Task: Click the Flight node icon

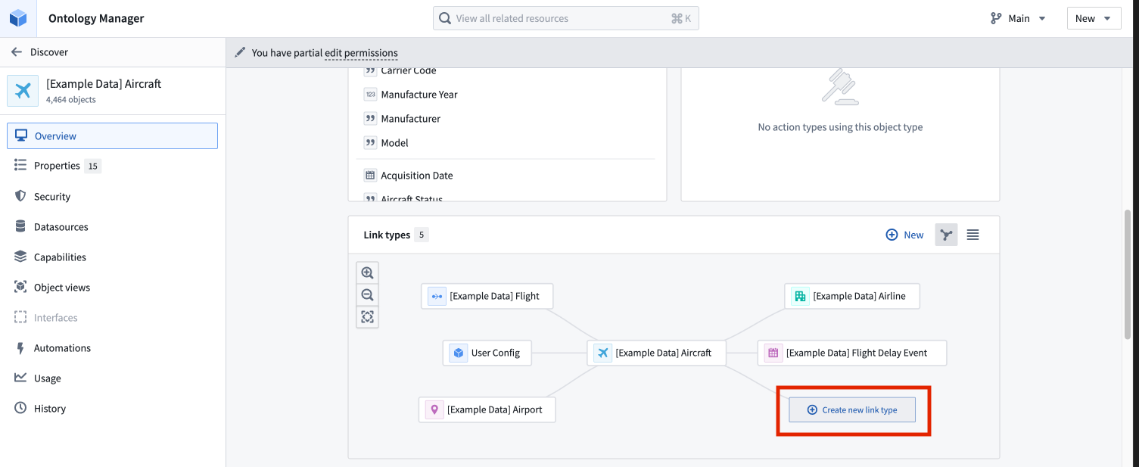Action: pyautogui.click(x=437, y=296)
